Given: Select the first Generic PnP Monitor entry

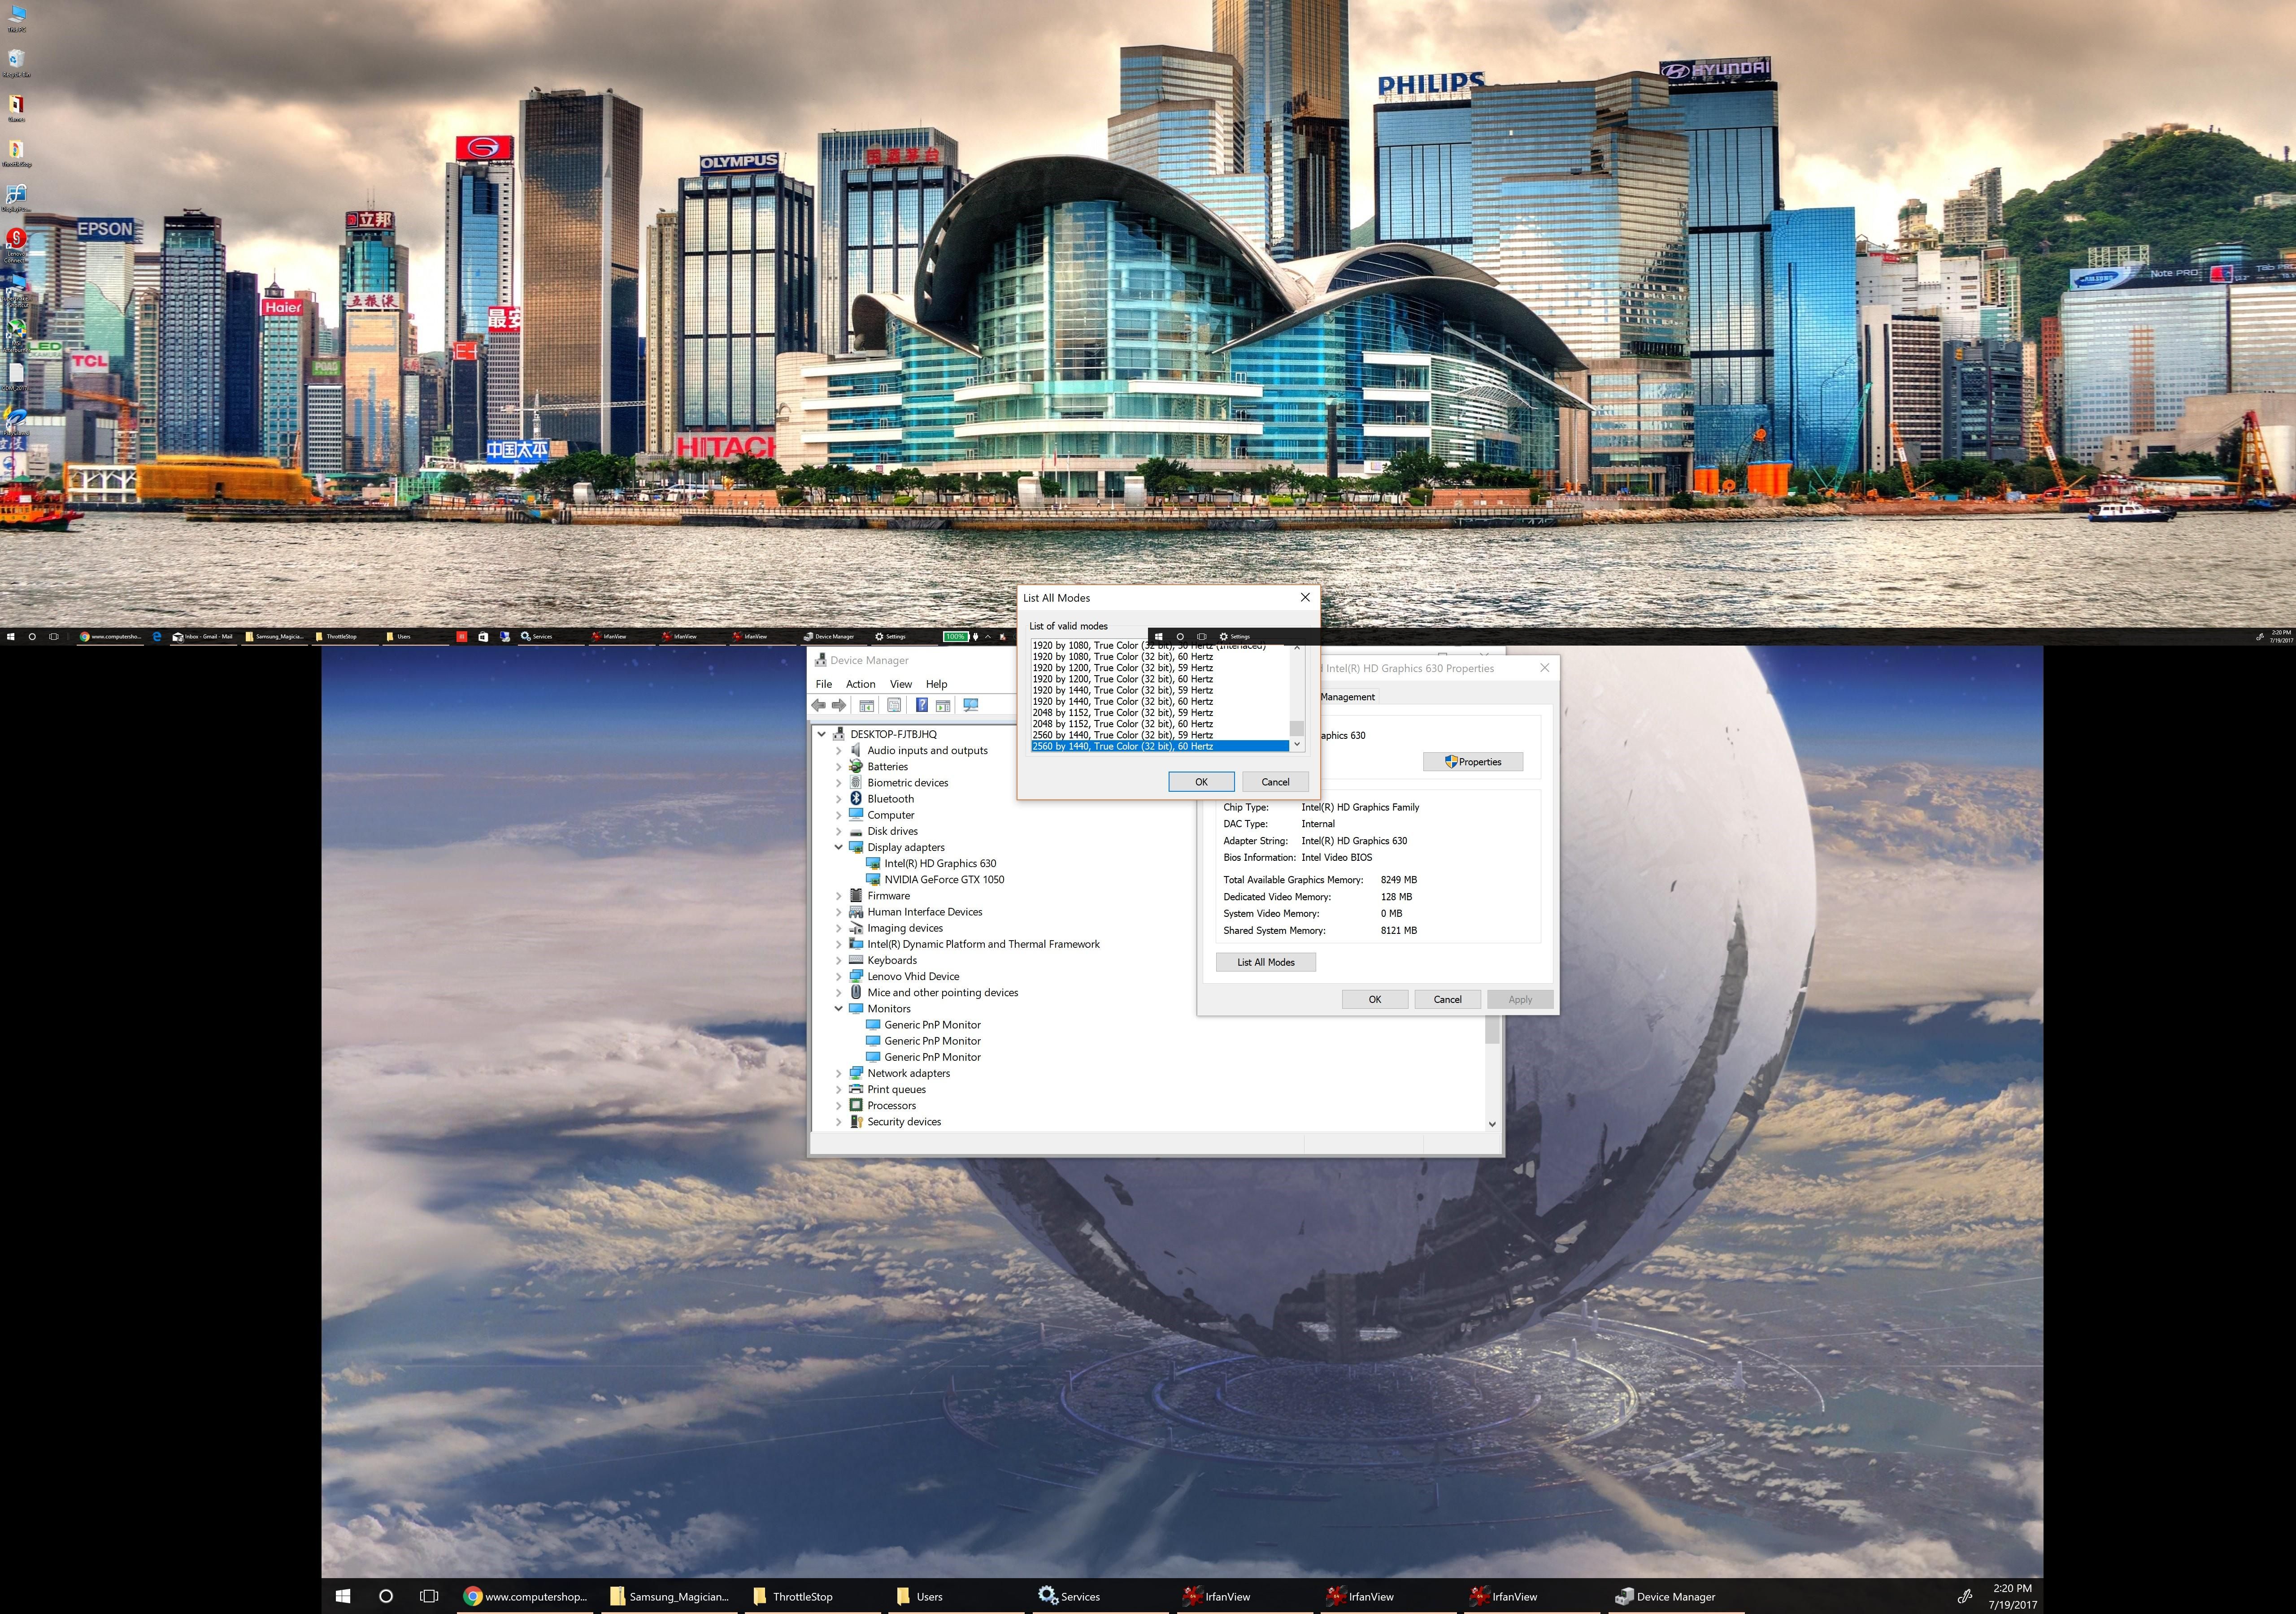Looking at the screenshot, I should coord(932,1025).
